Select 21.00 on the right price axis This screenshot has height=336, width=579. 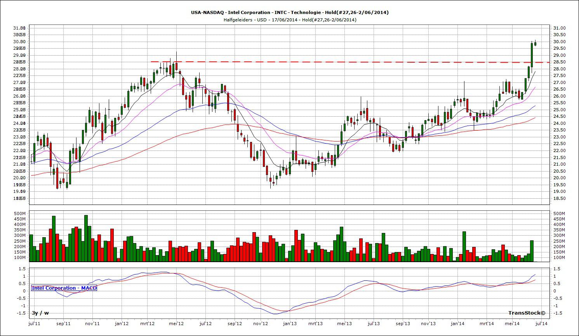tap(559, 164)
